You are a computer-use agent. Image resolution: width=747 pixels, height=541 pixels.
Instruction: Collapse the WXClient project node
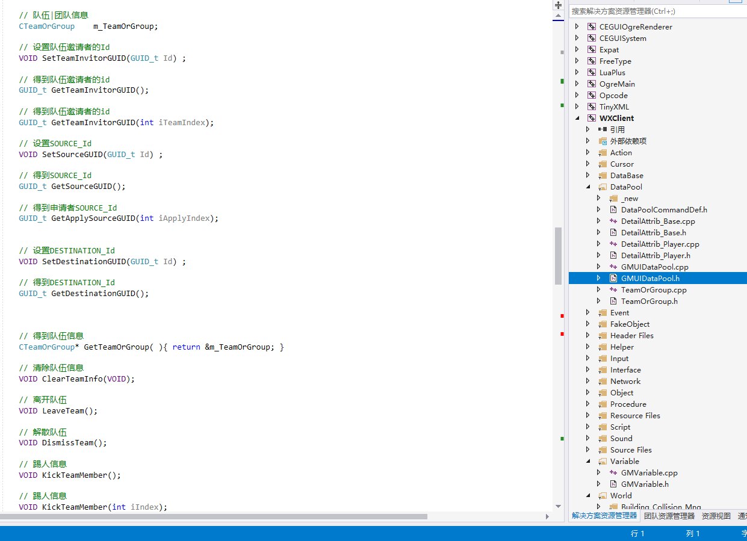[577, 119]
